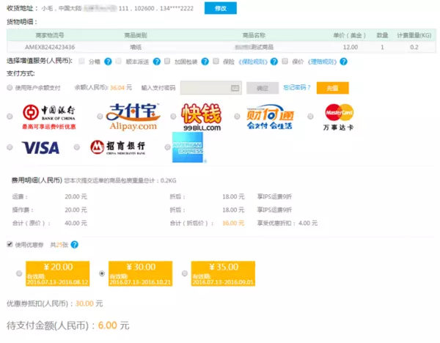Open help icon next to 分箱
The image size is (440, 343).
point(108,62)
